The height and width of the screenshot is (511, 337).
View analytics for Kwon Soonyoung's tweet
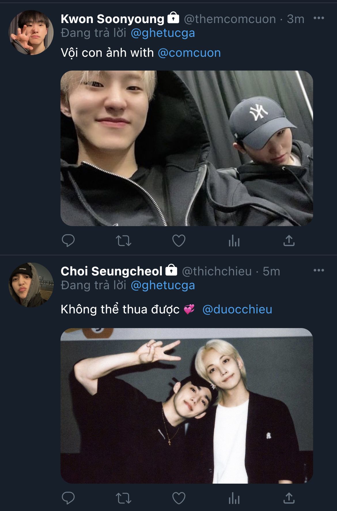[234, 241]
